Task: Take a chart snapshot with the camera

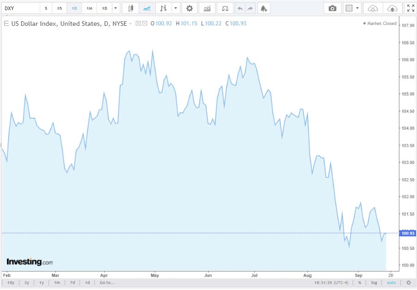Action: pos(332,8)
